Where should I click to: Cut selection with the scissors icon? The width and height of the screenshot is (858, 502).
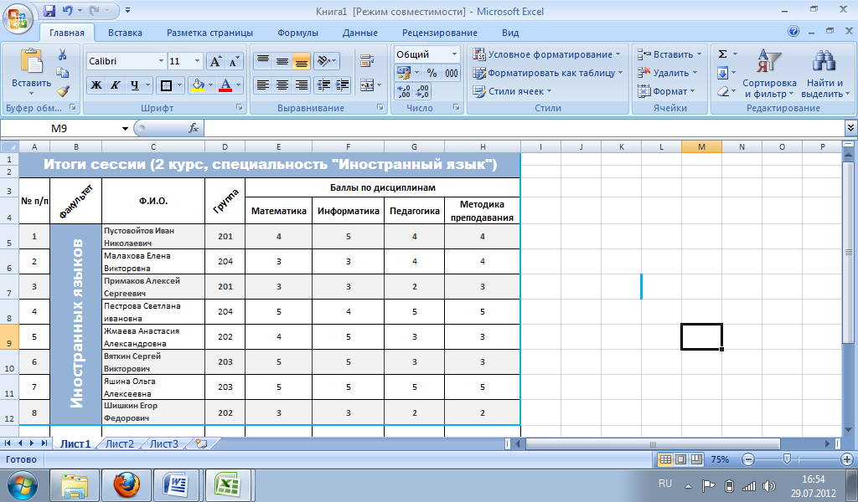tap(62, 54)
